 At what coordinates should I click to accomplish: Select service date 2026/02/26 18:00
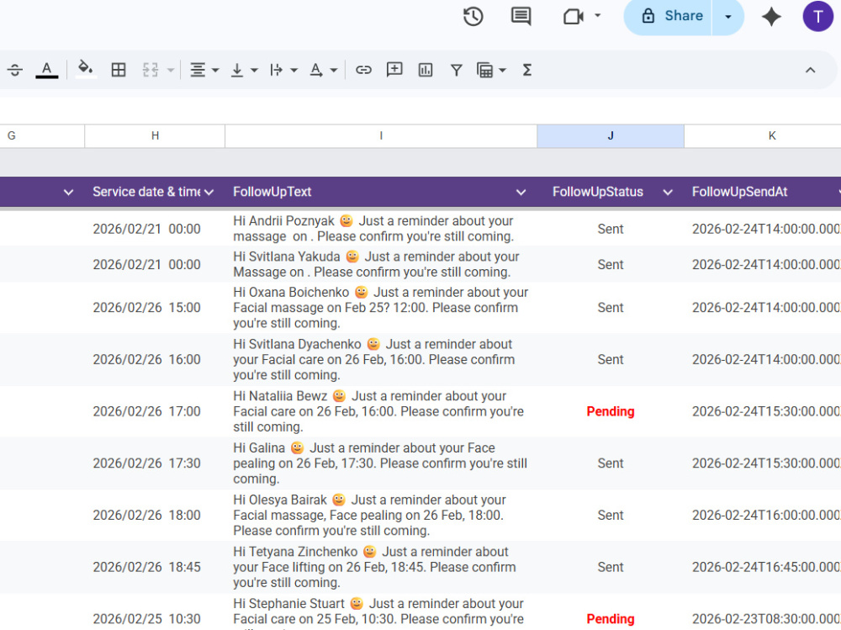pyautogui.click(x=155, y=515)
